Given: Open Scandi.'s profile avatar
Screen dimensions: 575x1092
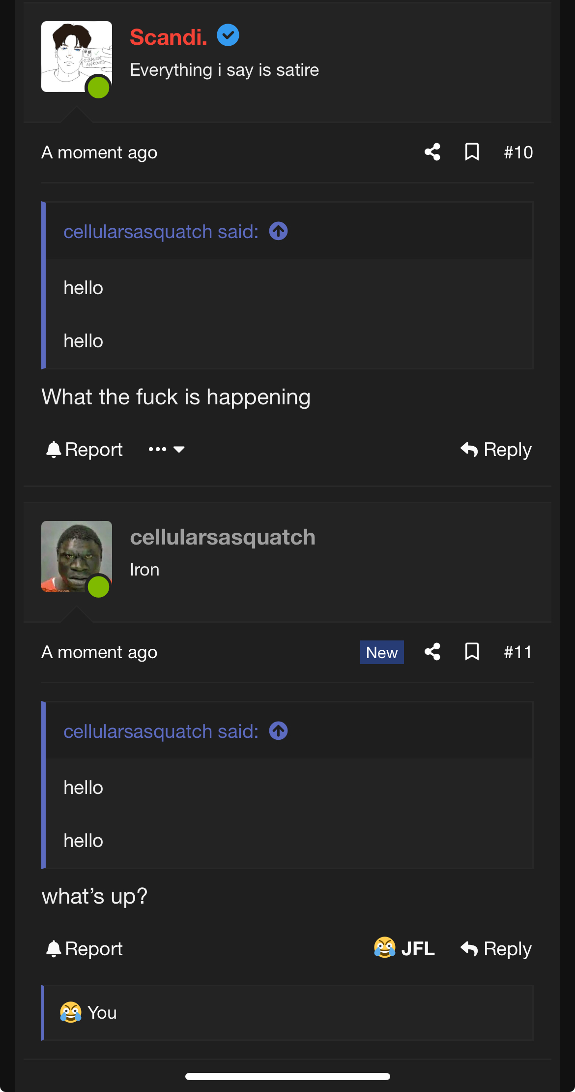Looking at the screenshot, I should click(x=77, y=57).
